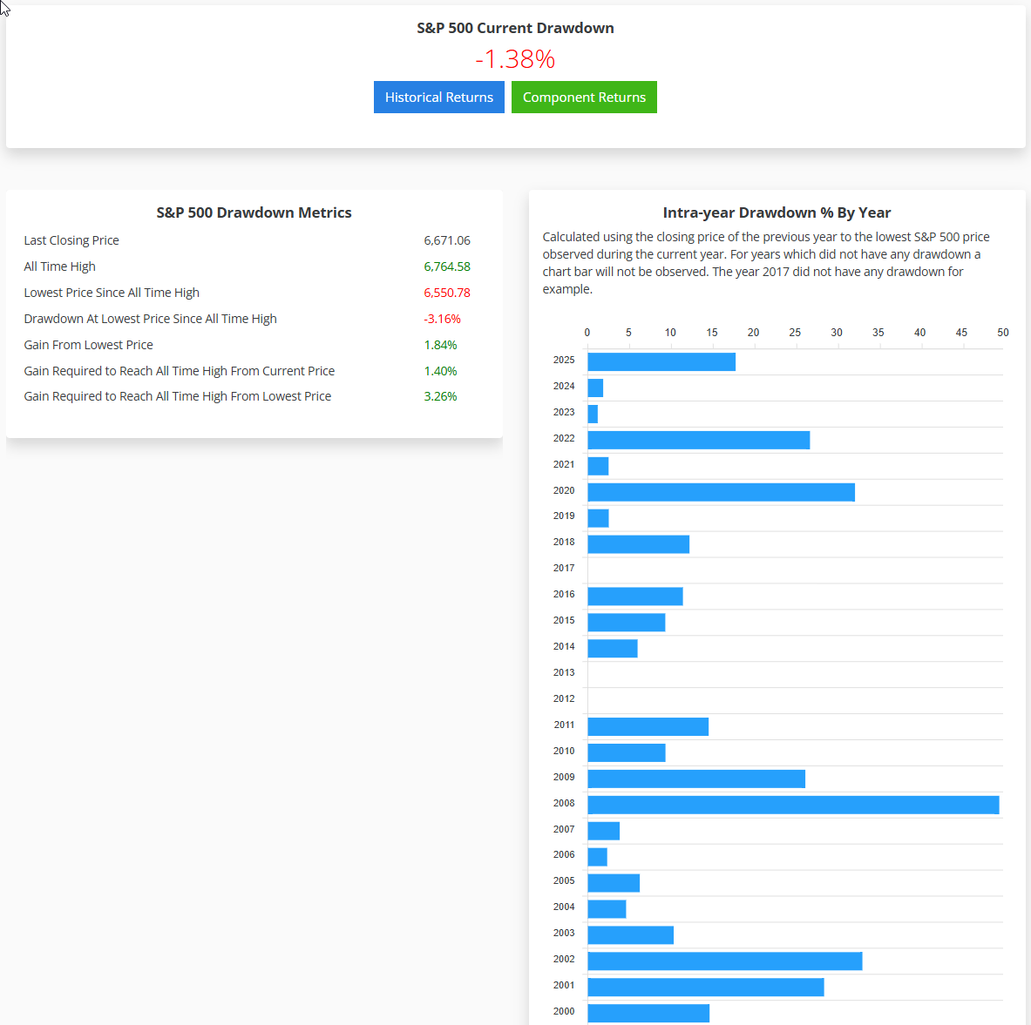Click the Lowest Price value 6,550.78
The image size is (1031, 1025).
447,293
